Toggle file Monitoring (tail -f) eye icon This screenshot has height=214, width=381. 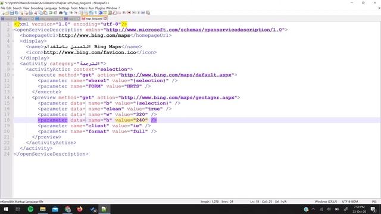[x=124, y=12]
